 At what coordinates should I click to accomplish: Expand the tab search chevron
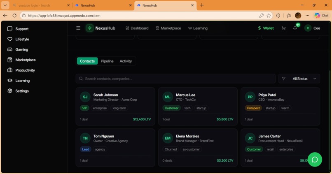pos(5,5)
